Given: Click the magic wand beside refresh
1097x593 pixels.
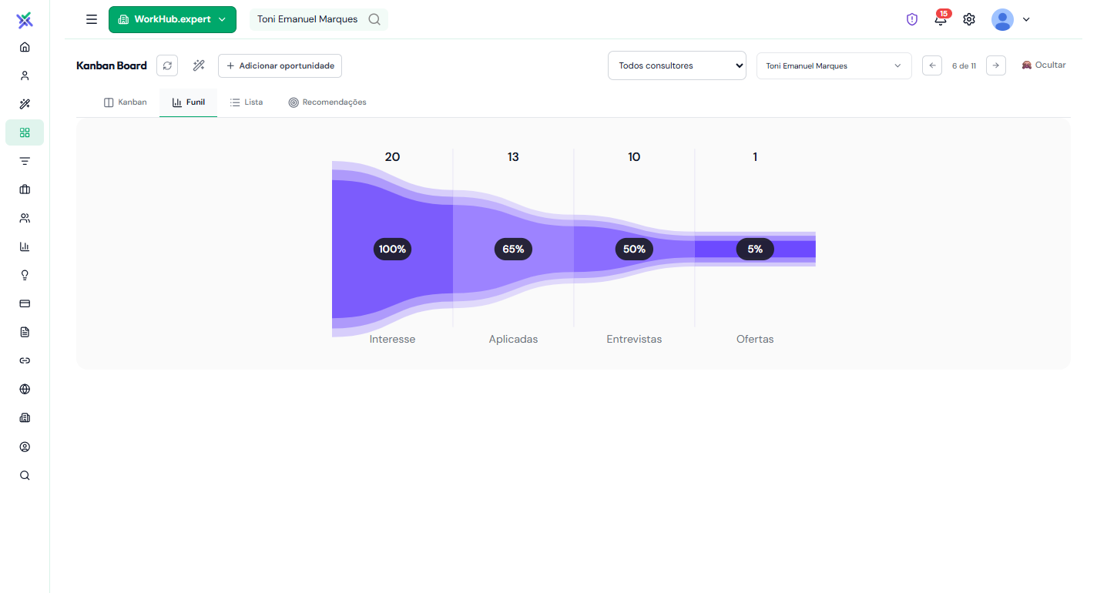Looking at the screenshot, I should (199, 65).
